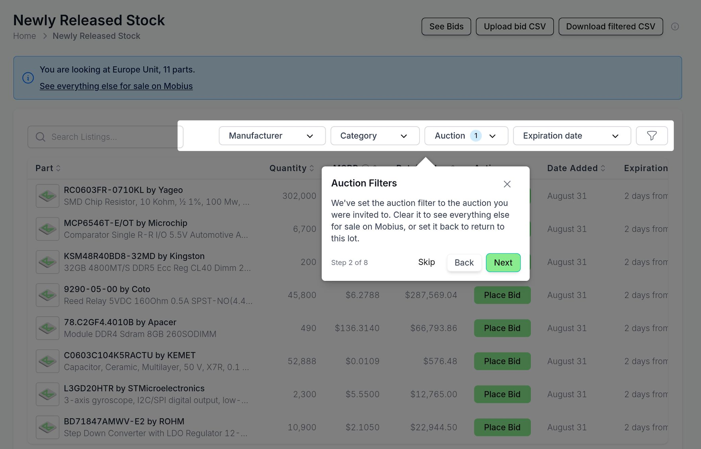Place Bid on the 78.C2GF4.4010B Apacer row

tap(502, 328)
